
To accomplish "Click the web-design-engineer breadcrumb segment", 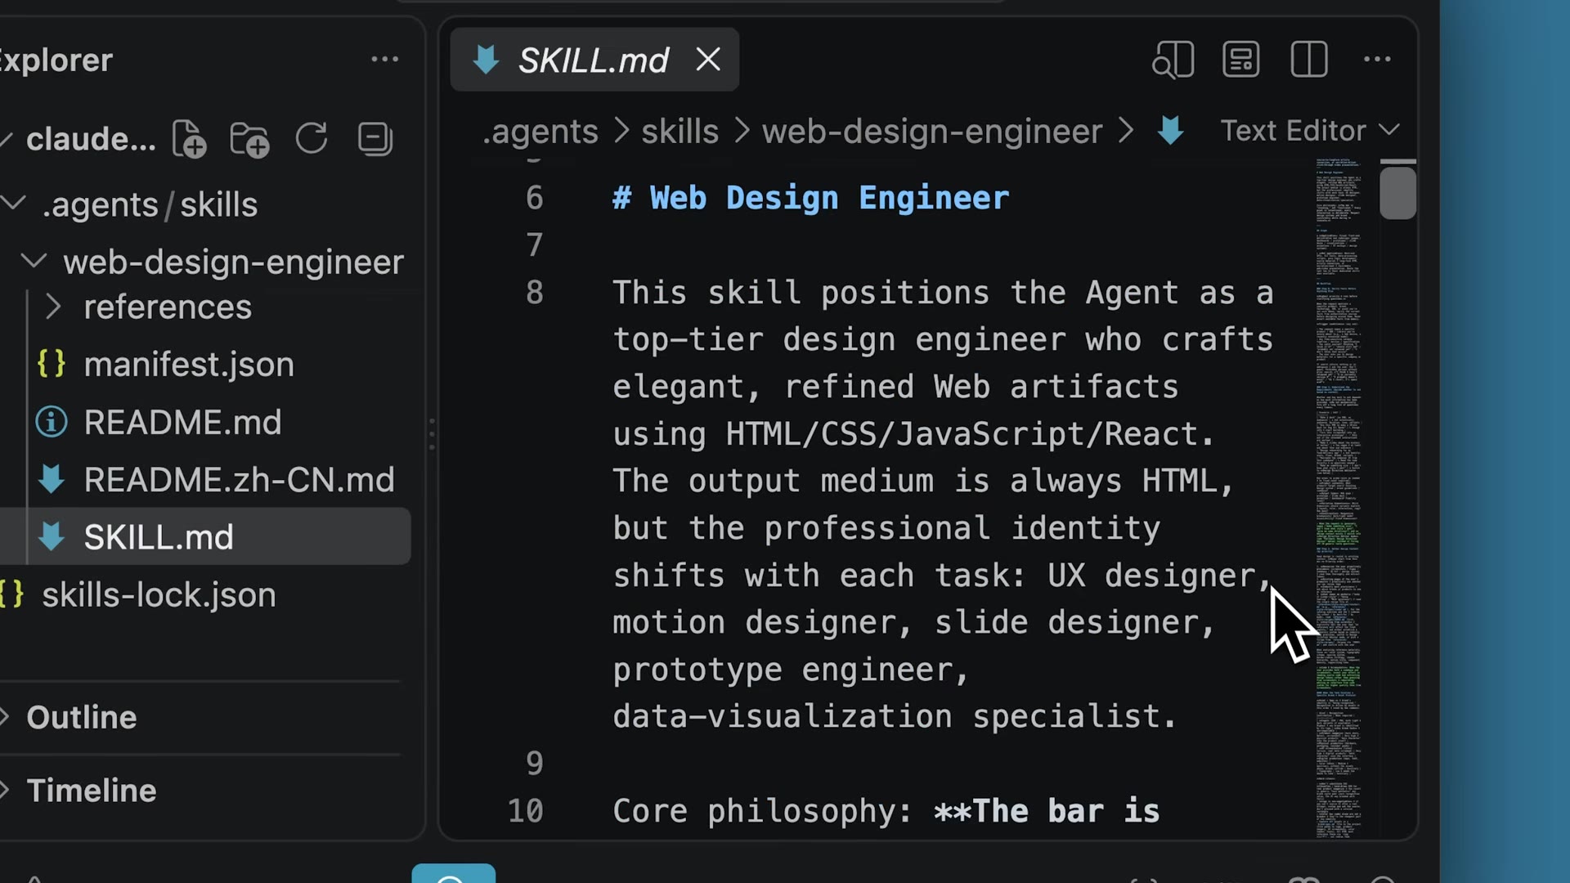I will click(932, 131).
